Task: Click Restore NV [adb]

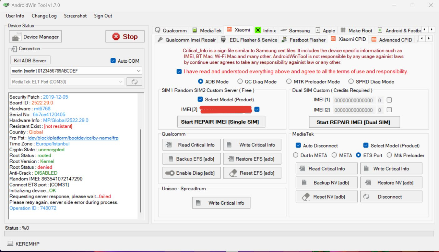Action: pos(391,182)
